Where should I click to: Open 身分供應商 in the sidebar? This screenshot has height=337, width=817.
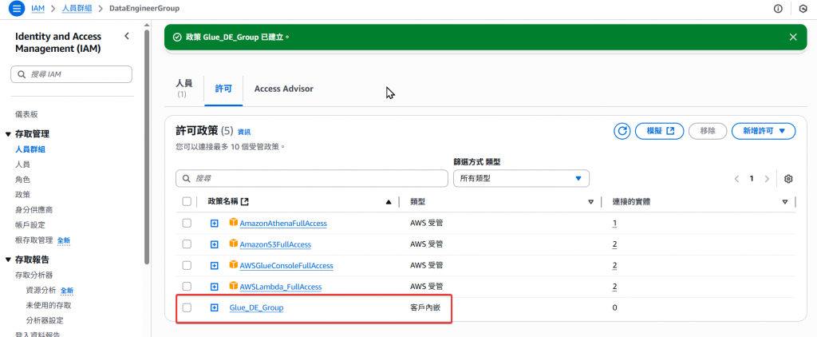click(x=34, y=210)
